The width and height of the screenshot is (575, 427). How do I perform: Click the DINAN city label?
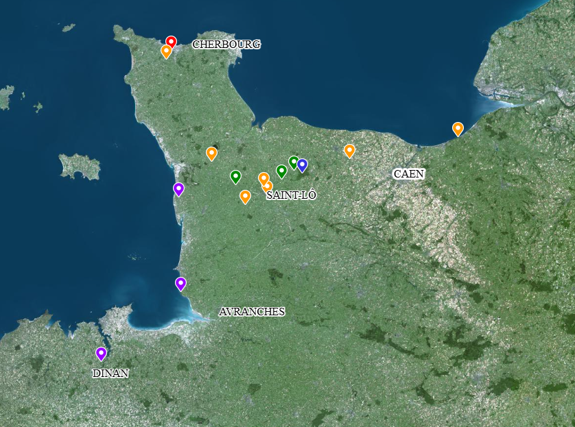pyautogui.click(x=110, y=373)
